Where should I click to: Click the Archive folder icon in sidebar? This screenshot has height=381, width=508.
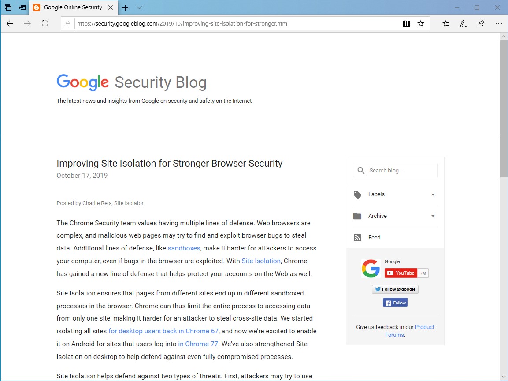click(357, 216)
